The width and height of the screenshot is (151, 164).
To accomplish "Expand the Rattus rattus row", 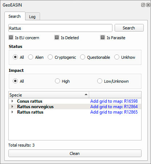I will tap(12, 112).
